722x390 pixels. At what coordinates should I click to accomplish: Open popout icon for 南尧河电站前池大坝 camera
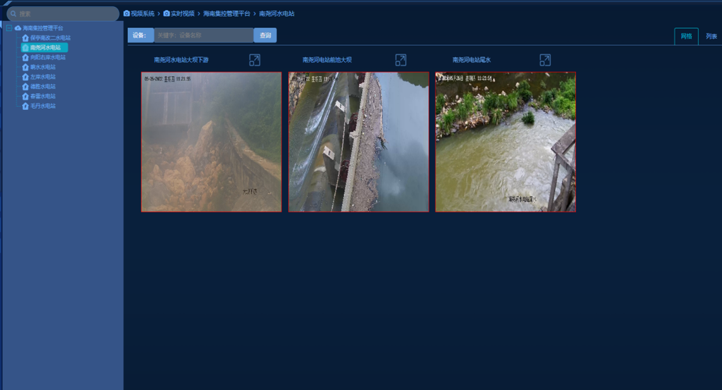pos(400,60)
